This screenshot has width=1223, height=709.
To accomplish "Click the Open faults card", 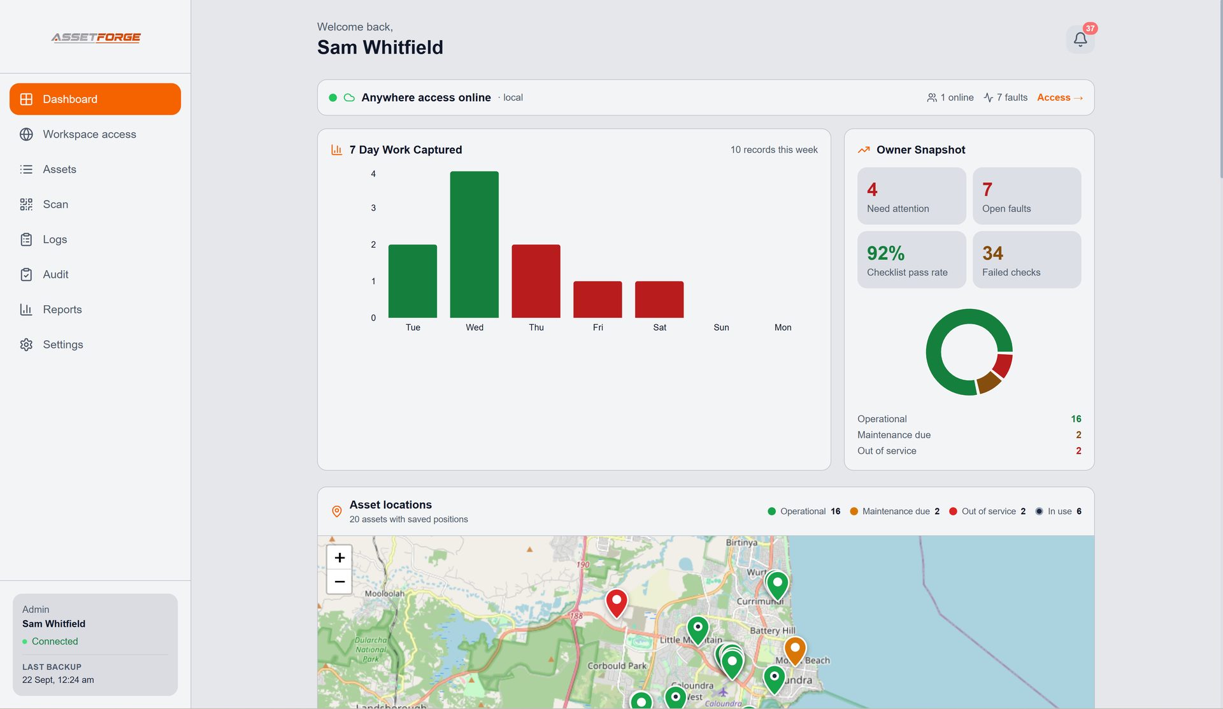I will click(x=1027, y=196).
